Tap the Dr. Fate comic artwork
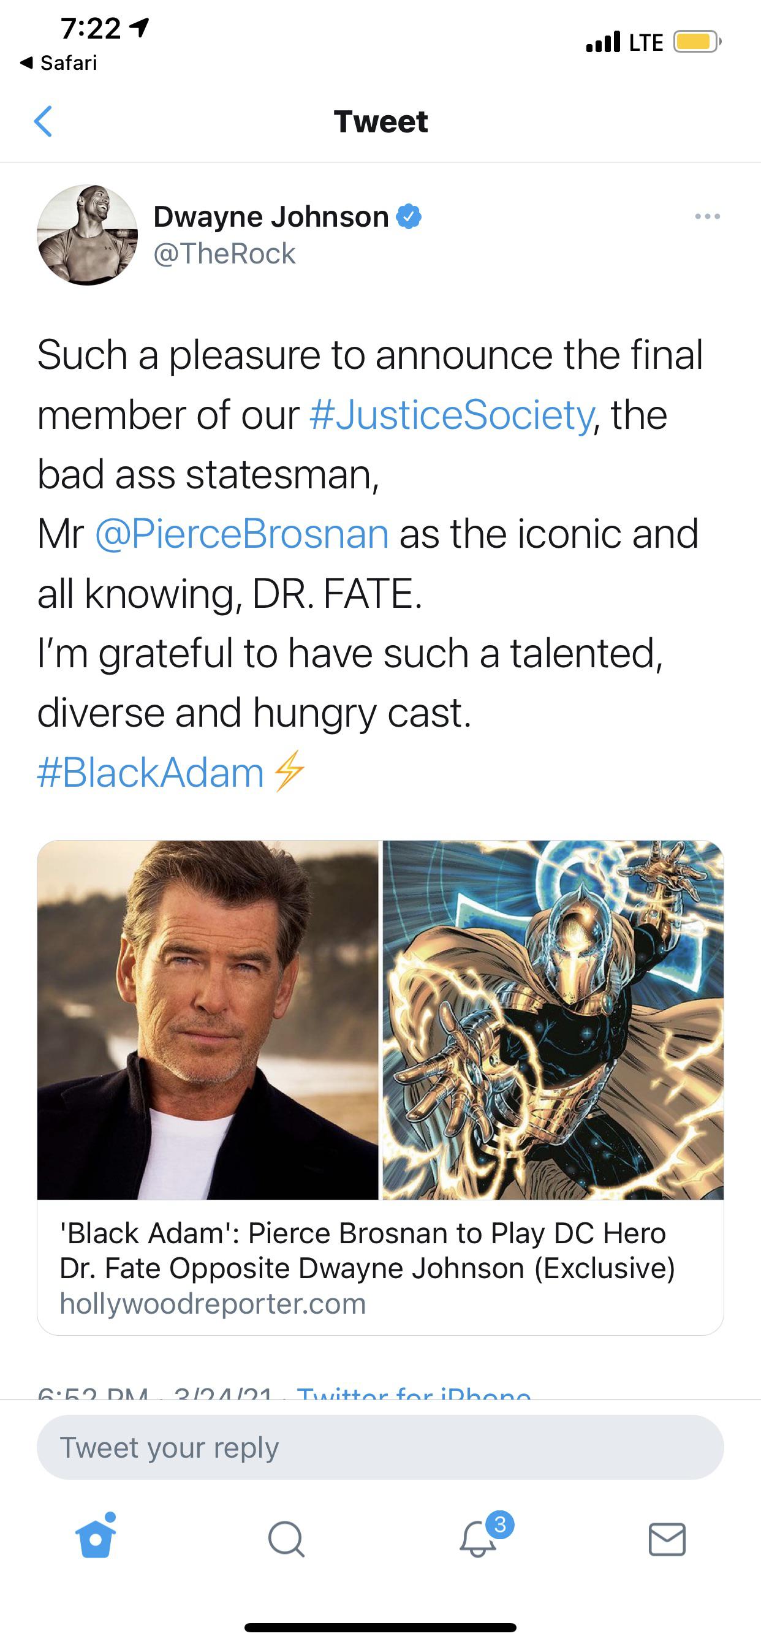This screenshot has width=761, height=1647. (x=553, y=1020)
